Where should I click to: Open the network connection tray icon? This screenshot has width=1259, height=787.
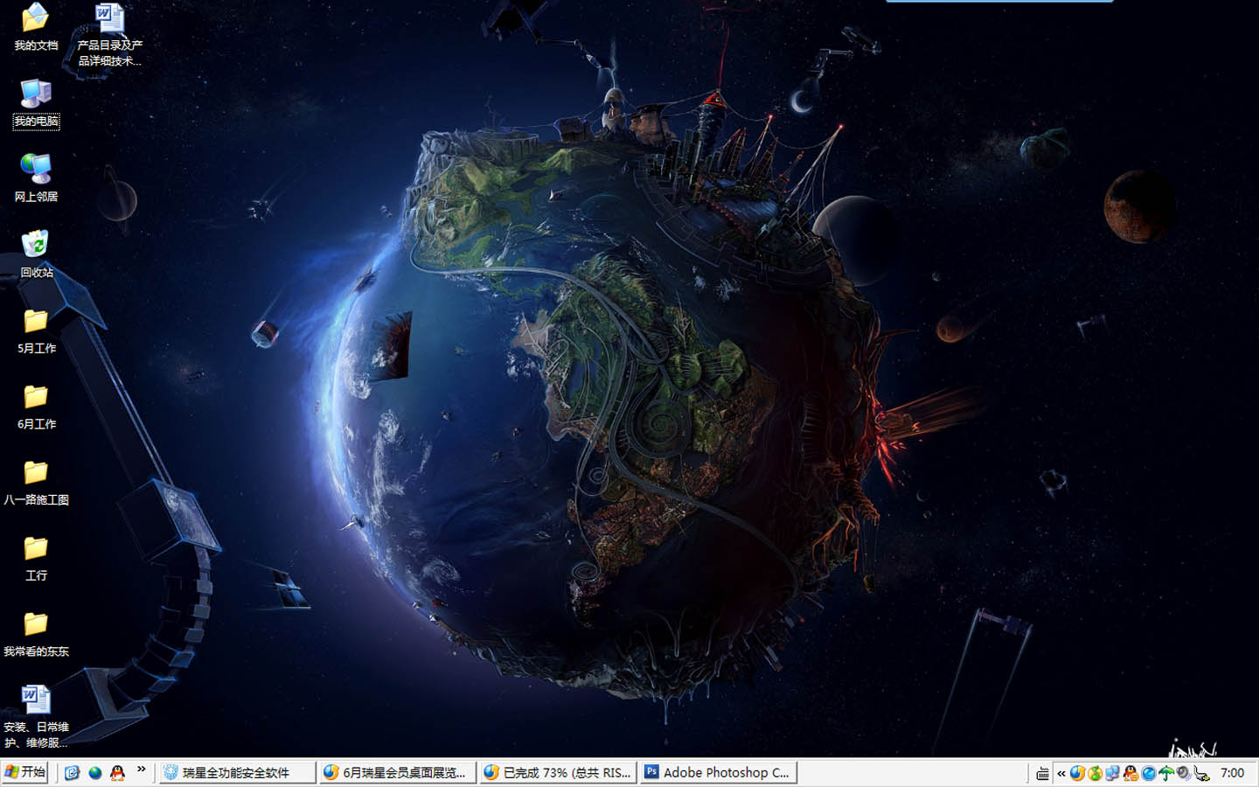[1112, 773]
